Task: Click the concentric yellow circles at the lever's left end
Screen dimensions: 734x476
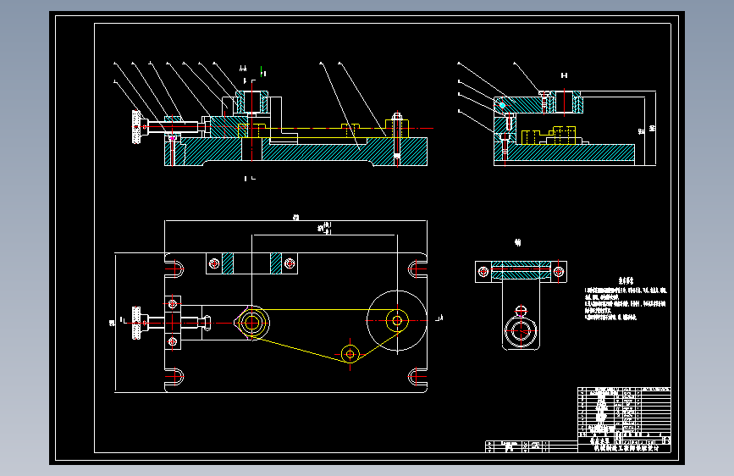Action: (251, 323)
